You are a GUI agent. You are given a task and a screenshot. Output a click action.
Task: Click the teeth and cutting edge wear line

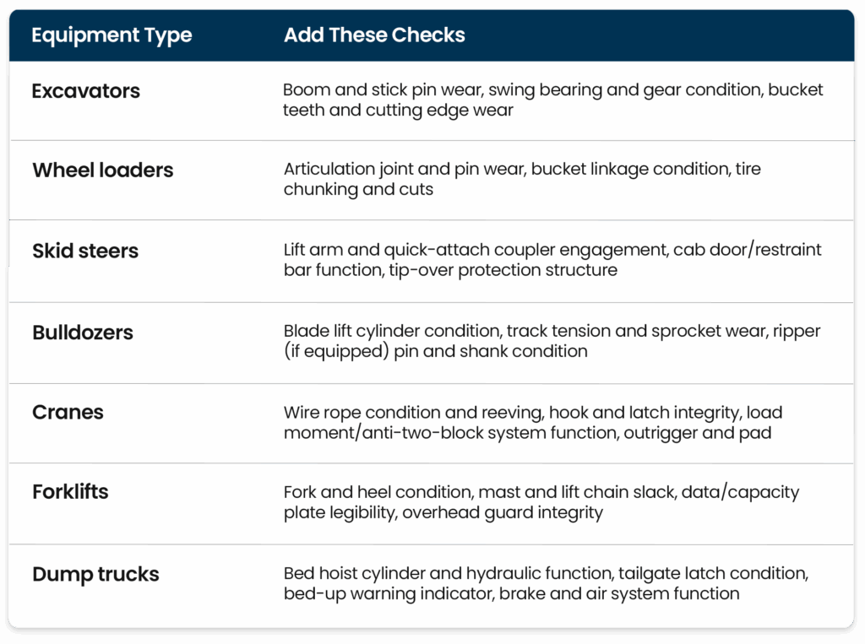398,111
